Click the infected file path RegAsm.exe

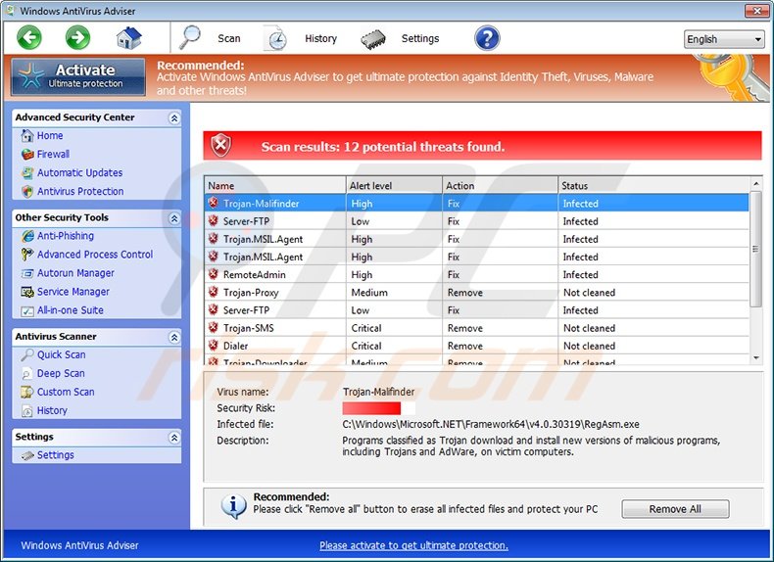pos(491,424)
